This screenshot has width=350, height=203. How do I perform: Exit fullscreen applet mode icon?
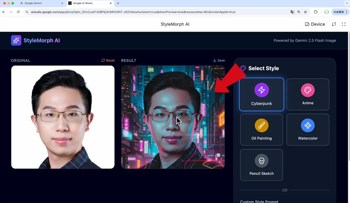point(344,24)
